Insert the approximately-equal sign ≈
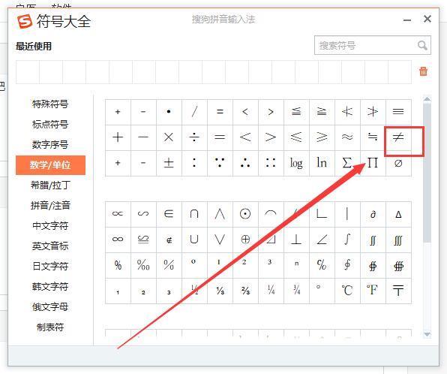This screenshot has height=374, width=447. coord(347,137)
